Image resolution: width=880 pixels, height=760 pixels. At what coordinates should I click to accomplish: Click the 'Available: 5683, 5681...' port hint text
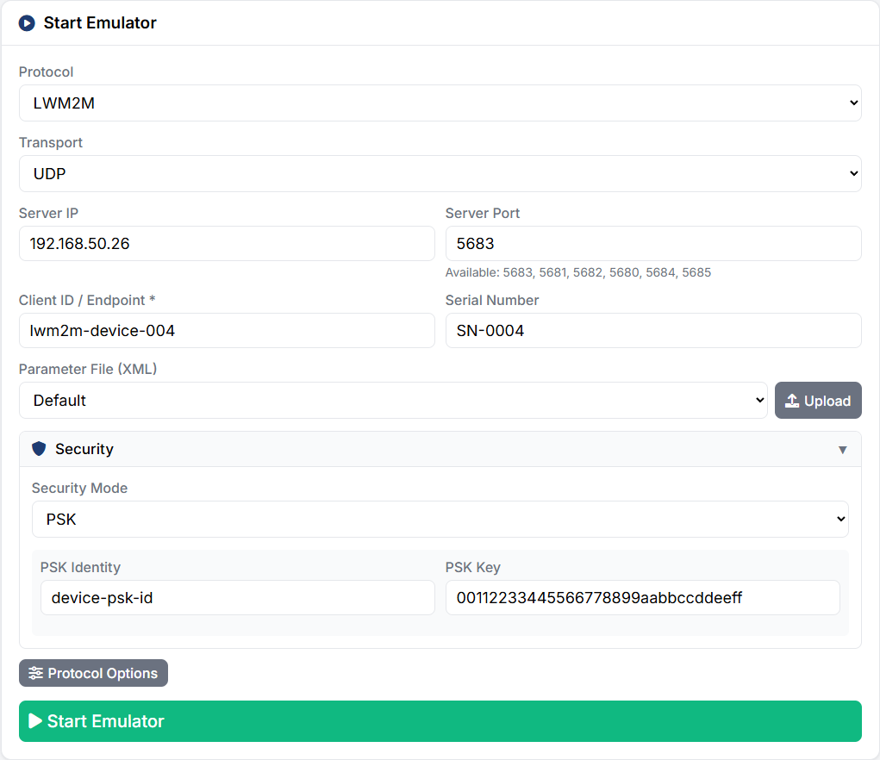tap(578, 272)
